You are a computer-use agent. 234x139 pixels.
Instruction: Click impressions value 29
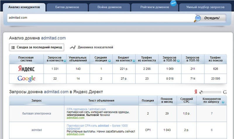pos(167,114)
